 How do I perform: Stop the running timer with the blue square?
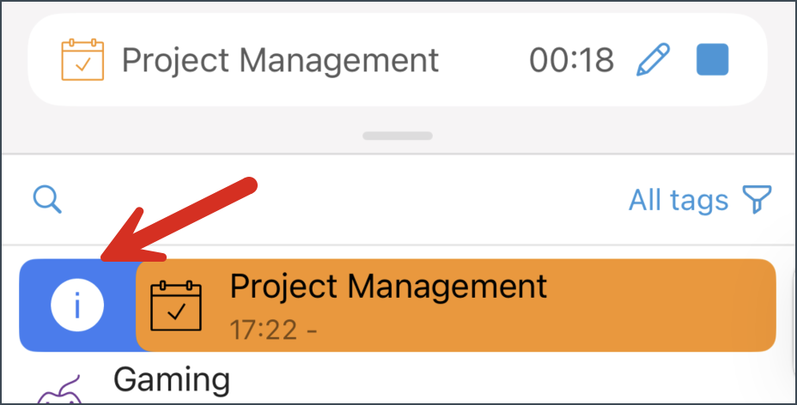(712, 59)
